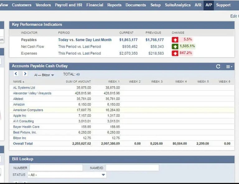Click the Week 1 column header

point(114,82)
